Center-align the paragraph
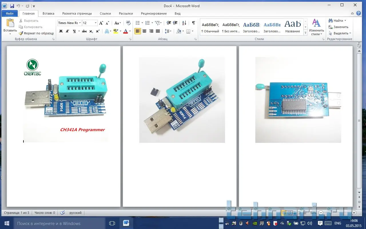Image resolution: width=366 pixels, height=229 pixels. click(x=144, y=31)
